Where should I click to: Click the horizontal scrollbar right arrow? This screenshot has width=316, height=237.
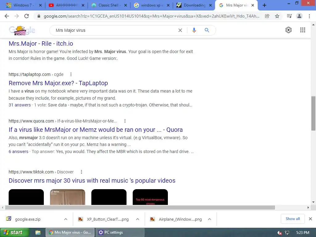(308, 208)
